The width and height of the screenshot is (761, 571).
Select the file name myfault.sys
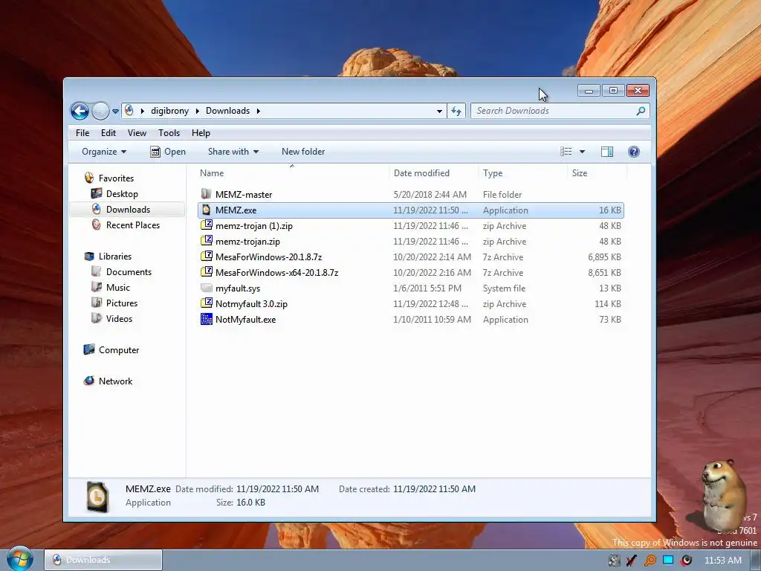238,288
